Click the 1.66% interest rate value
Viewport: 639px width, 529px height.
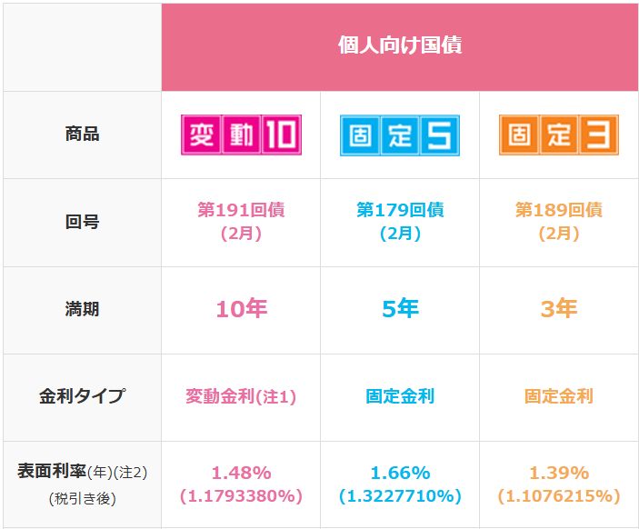coord(399,473)
